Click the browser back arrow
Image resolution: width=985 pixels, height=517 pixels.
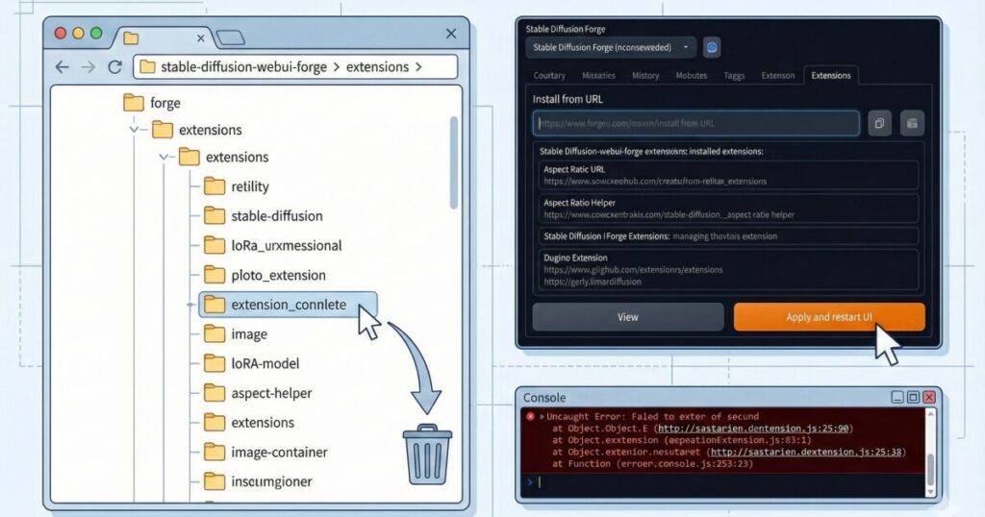63,67
